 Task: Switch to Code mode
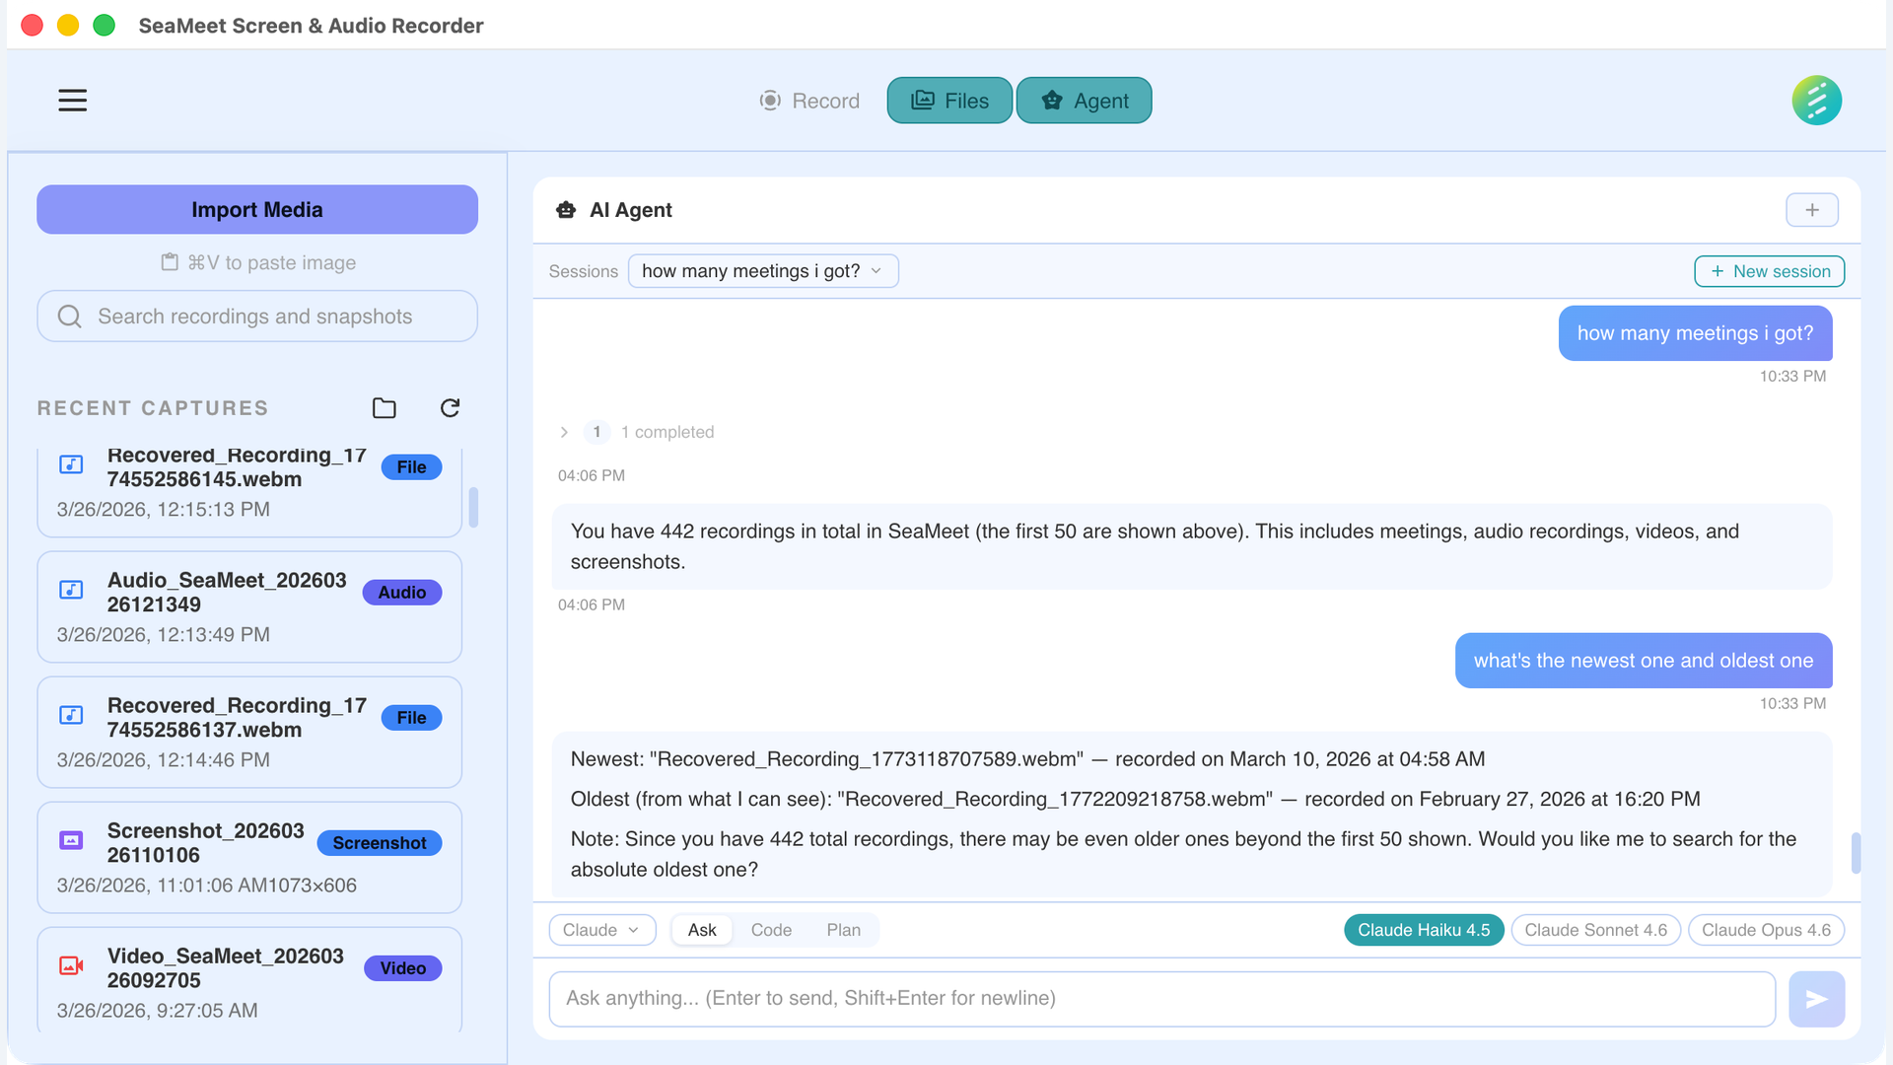pyautogui.click(x=772, y=929)
